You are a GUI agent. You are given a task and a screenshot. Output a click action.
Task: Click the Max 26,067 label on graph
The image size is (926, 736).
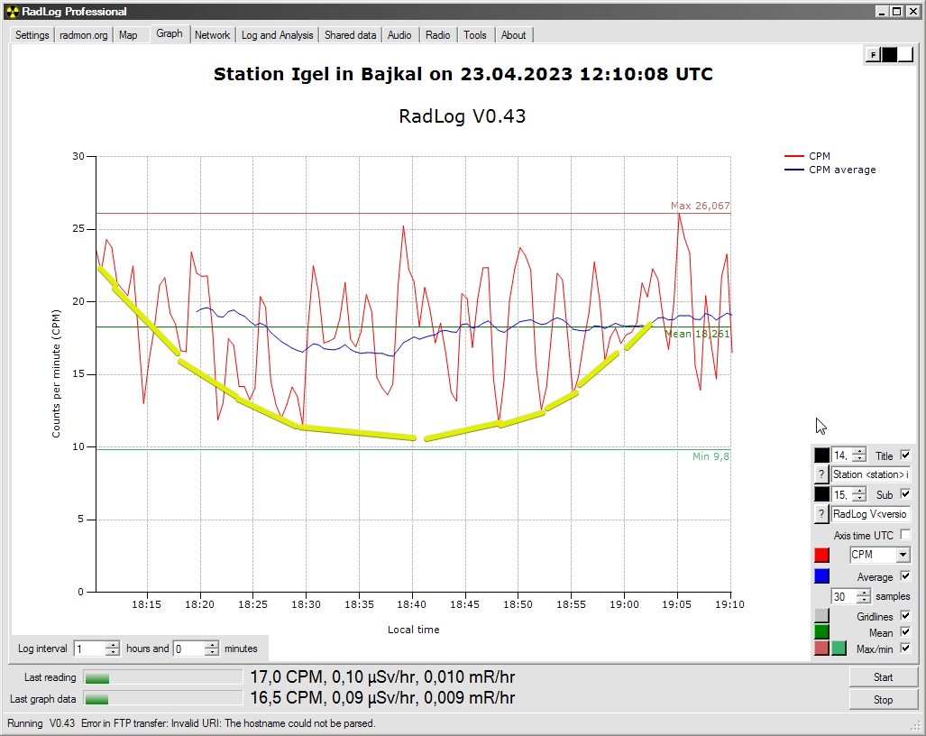(x=701, y=206)
